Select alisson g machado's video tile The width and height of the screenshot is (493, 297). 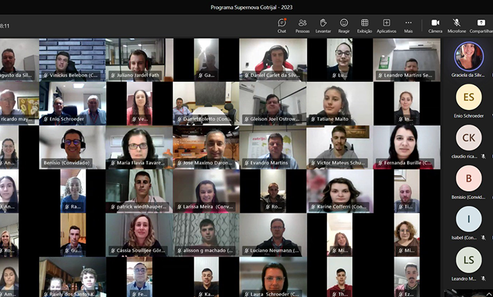point(206,235)
